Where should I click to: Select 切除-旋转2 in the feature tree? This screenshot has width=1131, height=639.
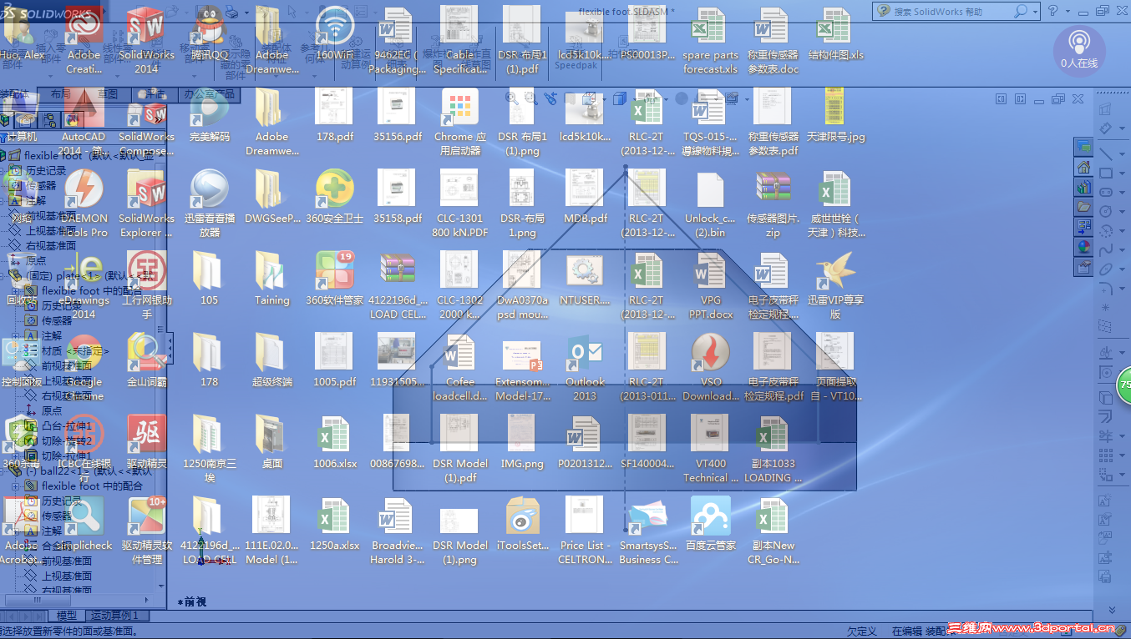pyautogui.click(x=67, y=441)
